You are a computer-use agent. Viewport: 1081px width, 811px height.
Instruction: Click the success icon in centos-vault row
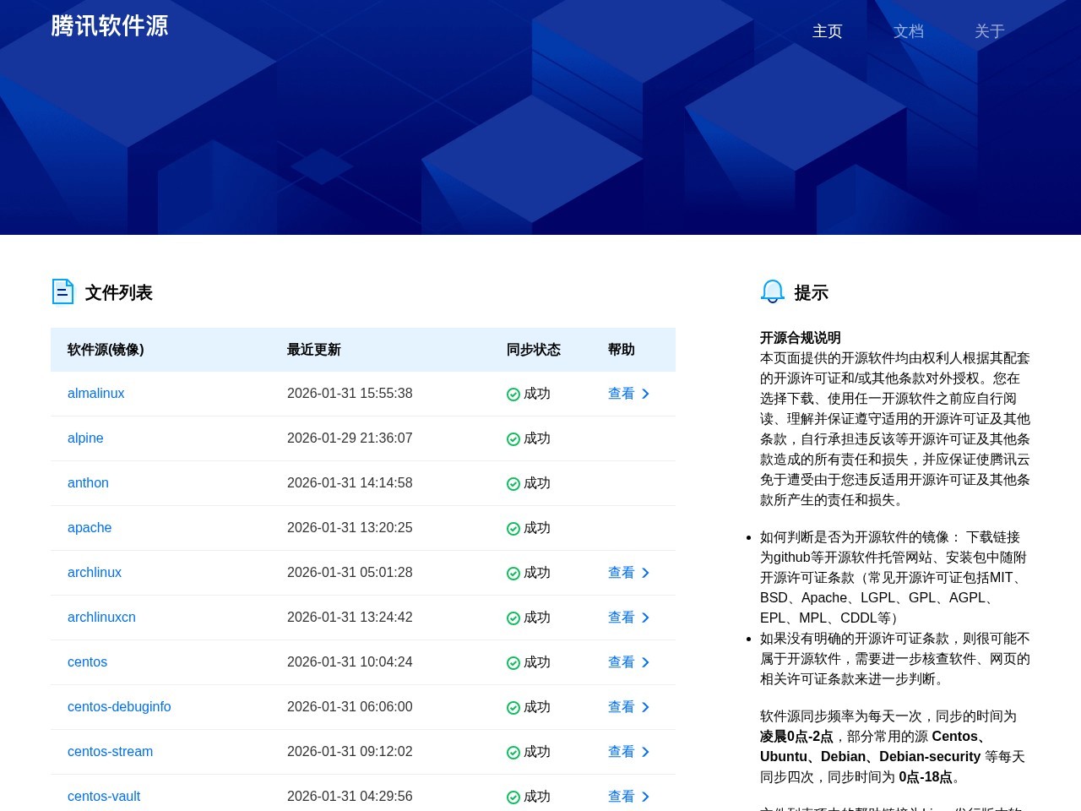pyautogui.click(x=513, y=796)
